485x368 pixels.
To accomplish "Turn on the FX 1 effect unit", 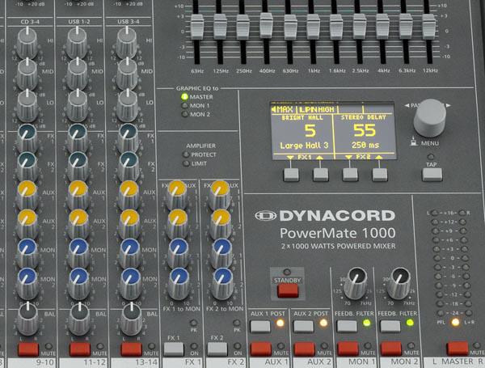I will pos(173,349).
